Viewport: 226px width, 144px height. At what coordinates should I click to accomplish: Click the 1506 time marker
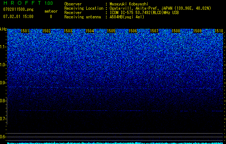point(133,31)
